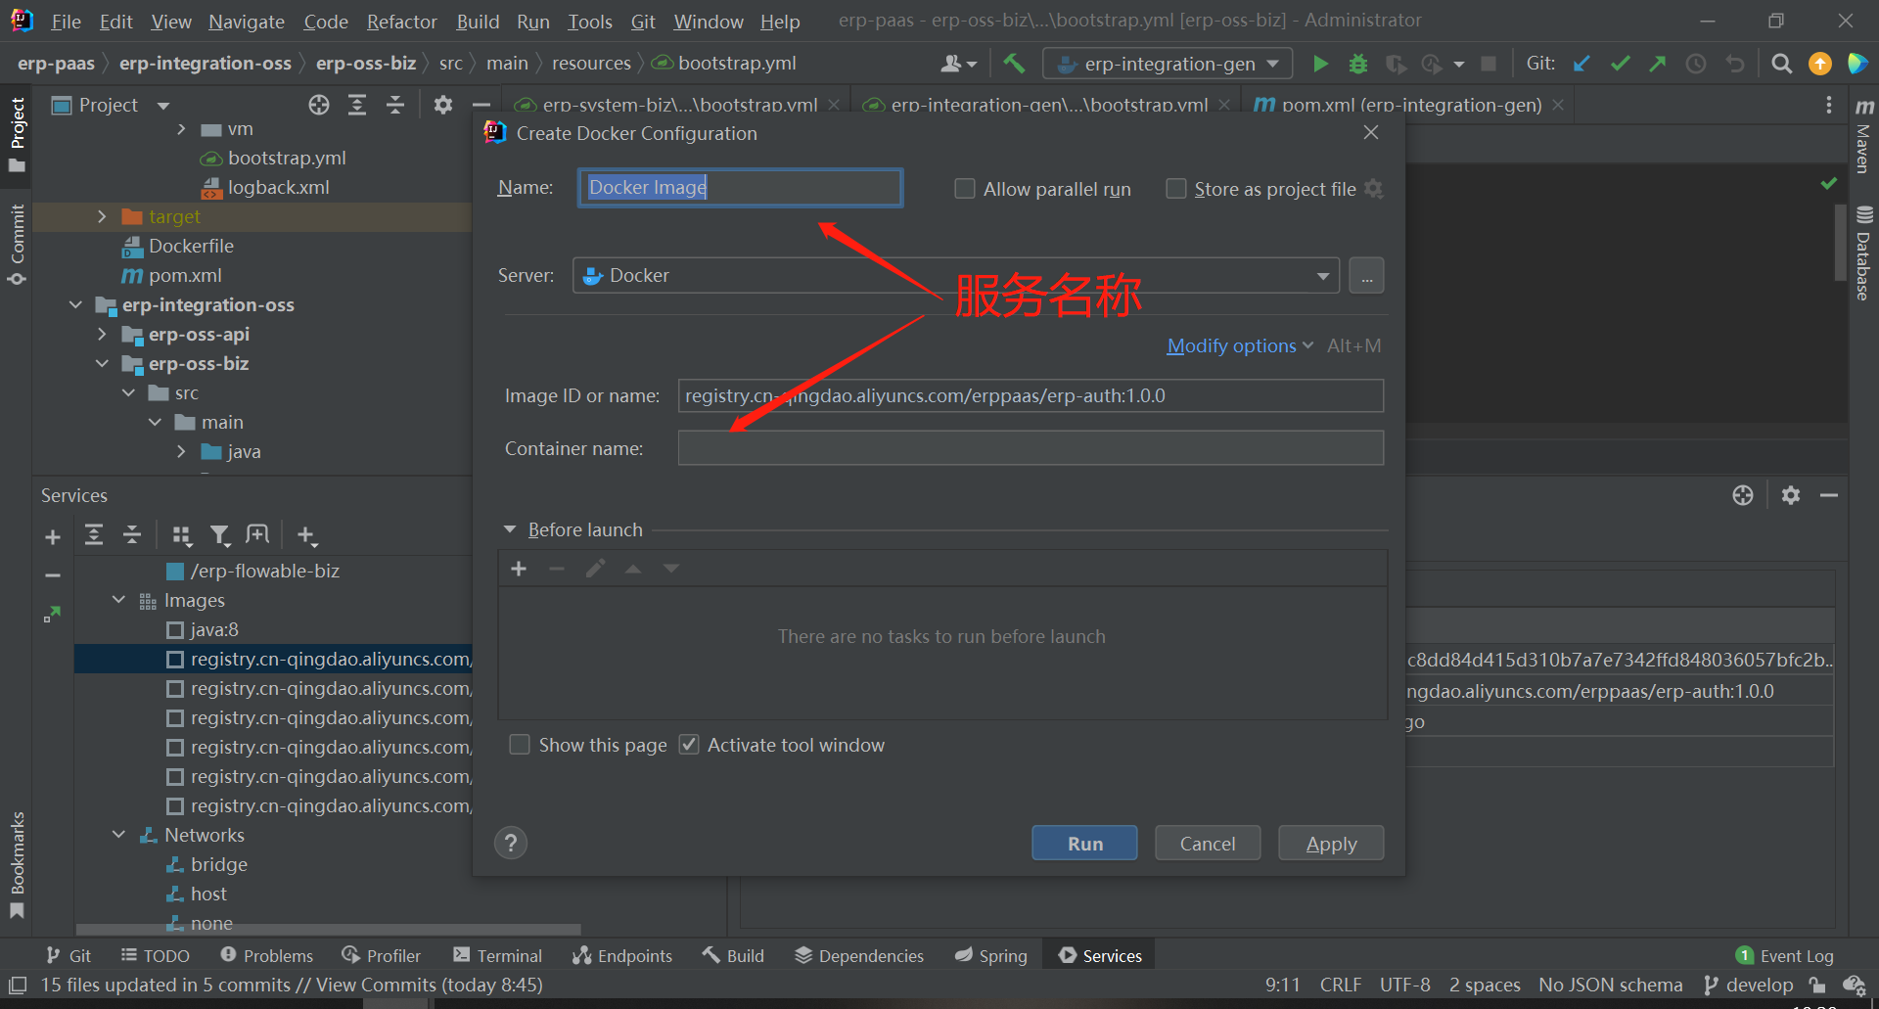The height and width of the screenshot is (1009, 1879).
Task: Open erp-integration-gen run configuration dropdown
Action: (x=1169, y=64)
